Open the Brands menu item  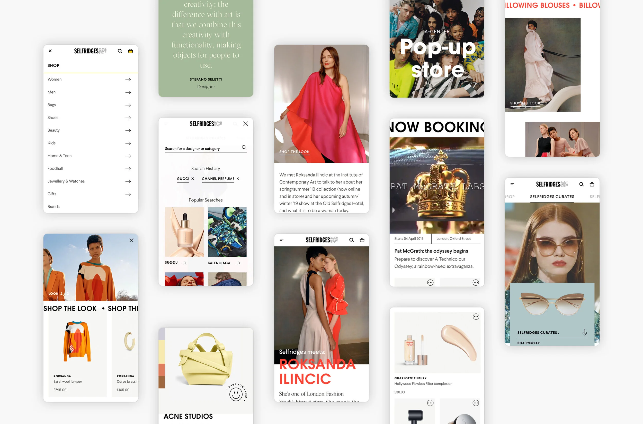point(54,207)
